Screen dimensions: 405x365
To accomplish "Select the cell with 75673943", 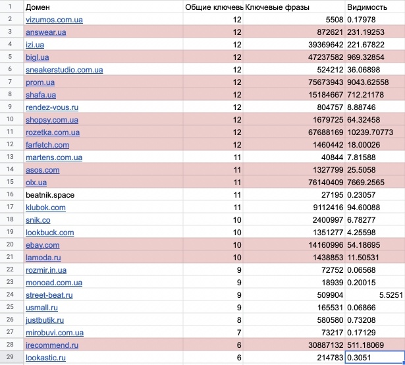I will [x=294, y=82].
